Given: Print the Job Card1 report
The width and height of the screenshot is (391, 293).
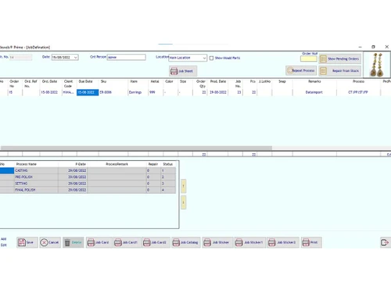Looking at the screenshot, I should pyautogui.click(x=127, y=242).
